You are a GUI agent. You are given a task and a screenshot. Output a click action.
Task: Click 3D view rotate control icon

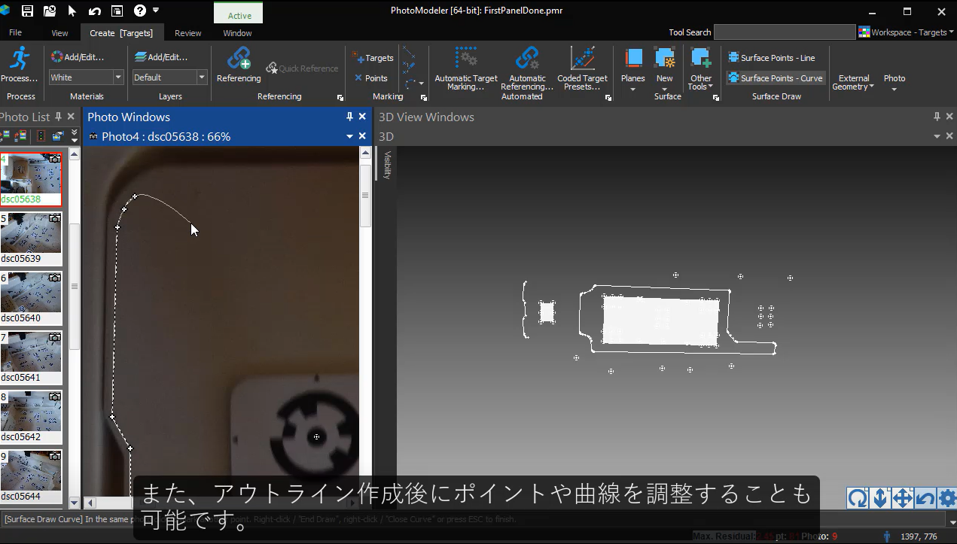[858, 498]
